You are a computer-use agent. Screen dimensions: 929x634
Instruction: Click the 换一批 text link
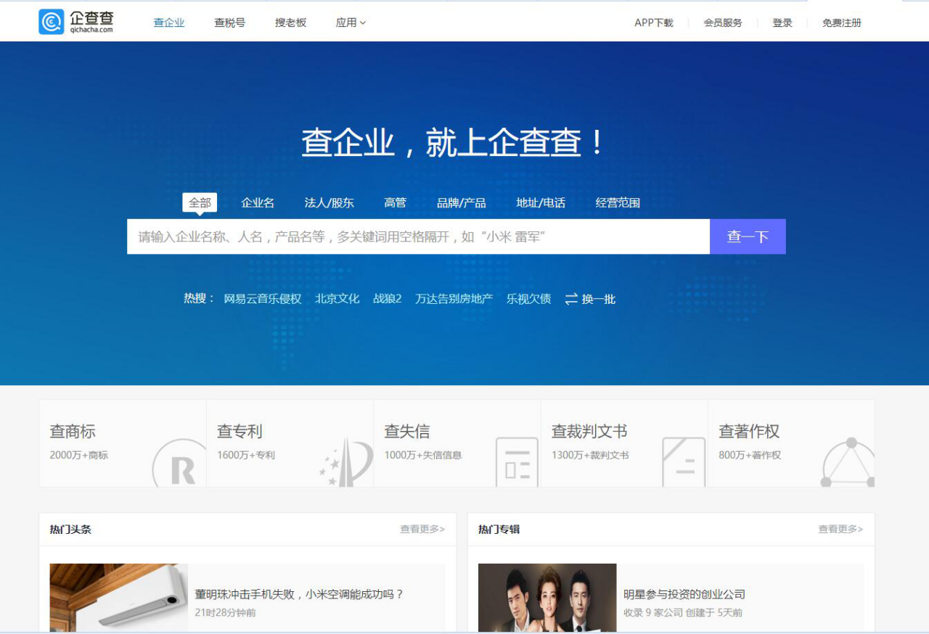tap(599, 299)
